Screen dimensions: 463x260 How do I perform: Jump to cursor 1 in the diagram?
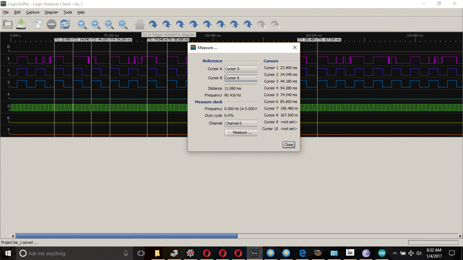click(x=154, y=25)
